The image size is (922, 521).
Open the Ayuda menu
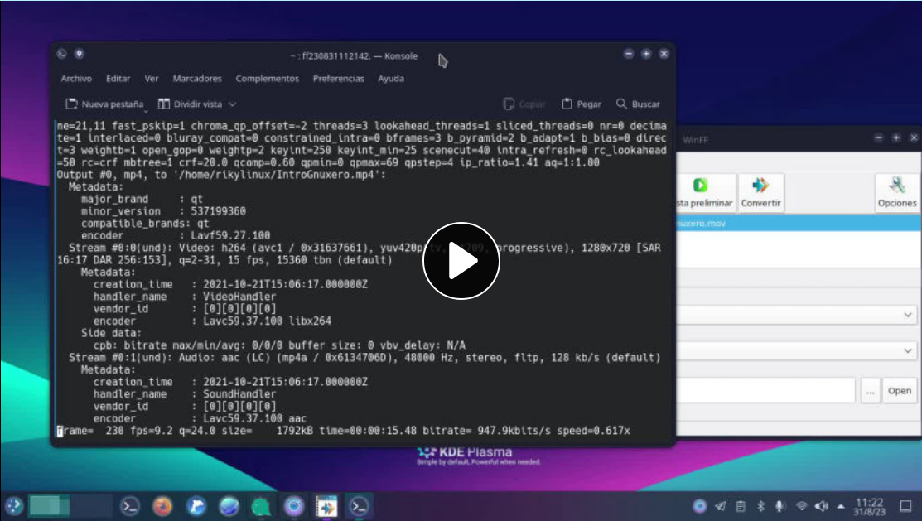391,78
